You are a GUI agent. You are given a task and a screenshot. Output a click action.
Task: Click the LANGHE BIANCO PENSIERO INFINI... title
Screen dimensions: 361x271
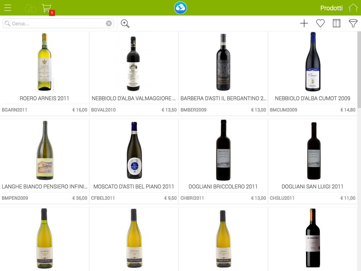pyautogui.click(x=45, y=187)
